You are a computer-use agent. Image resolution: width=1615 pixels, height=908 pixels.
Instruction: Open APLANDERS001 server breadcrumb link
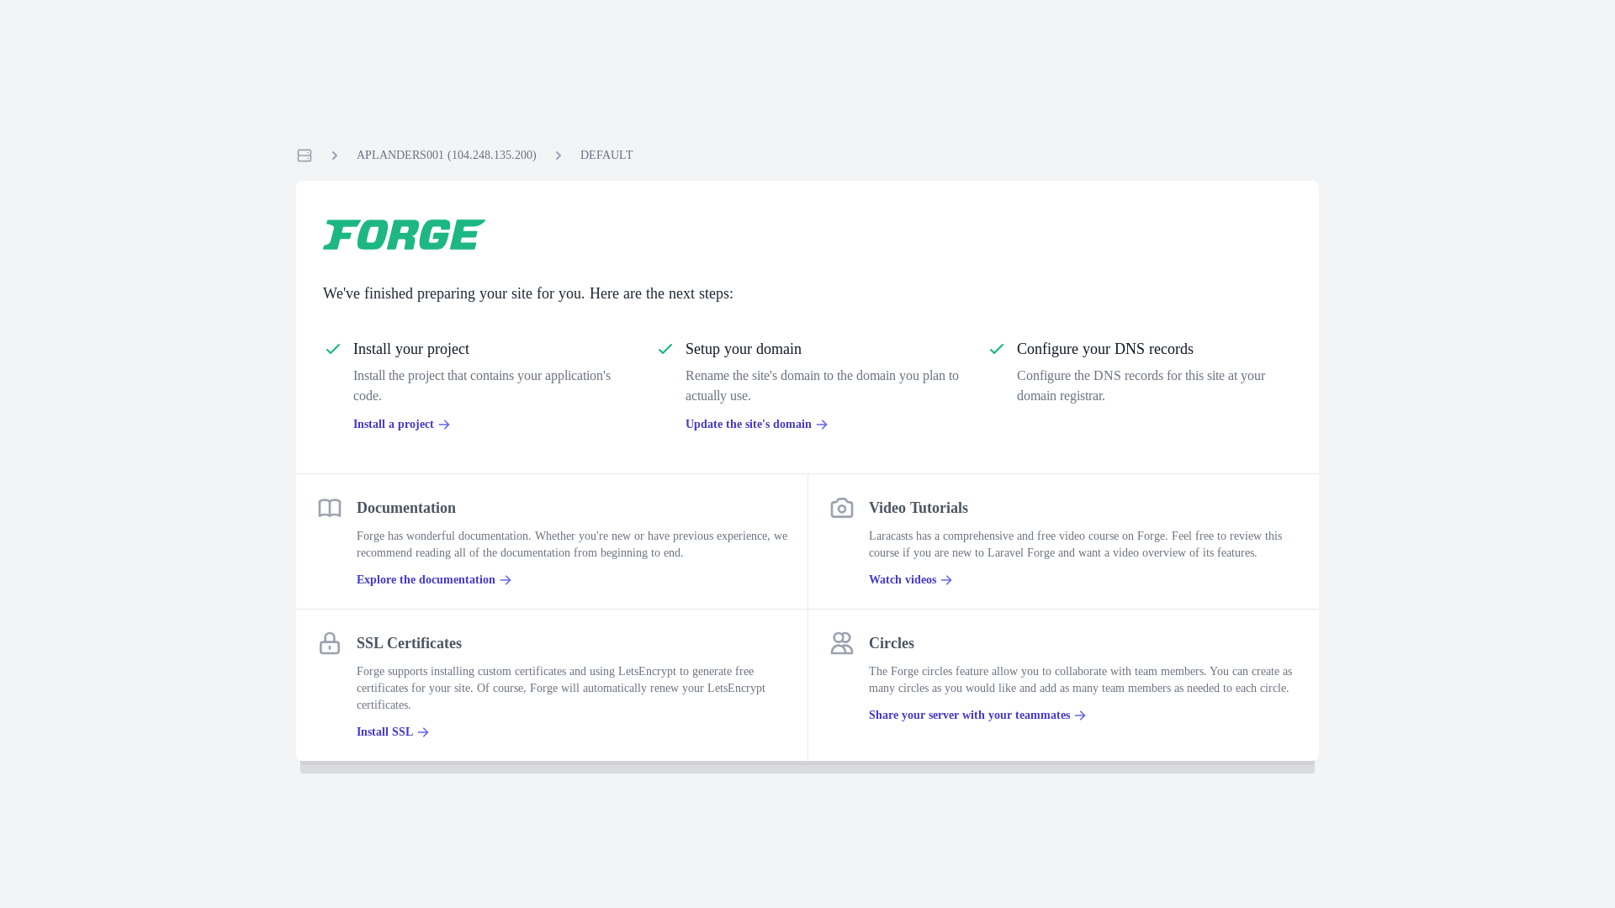coord(446,156)
